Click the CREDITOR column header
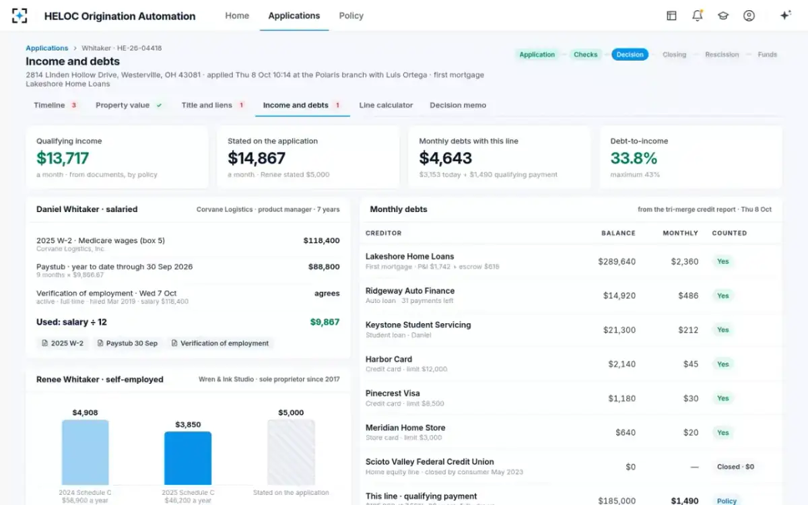Screen dimensions: 808x505 [x=384, y=233]
